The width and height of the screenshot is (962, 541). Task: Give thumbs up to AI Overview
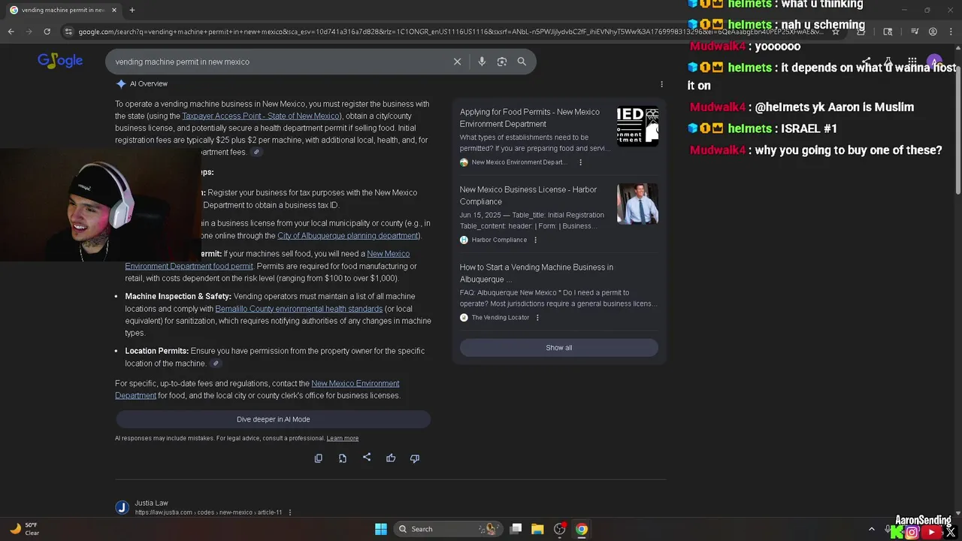pyautogui.click(x=391, y=458)
